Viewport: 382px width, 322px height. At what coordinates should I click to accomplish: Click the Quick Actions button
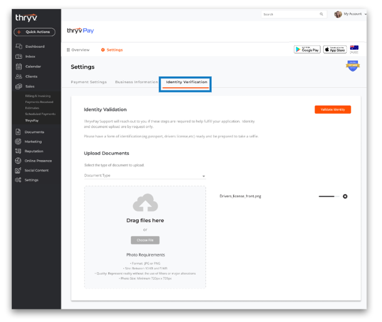point(34,32)
